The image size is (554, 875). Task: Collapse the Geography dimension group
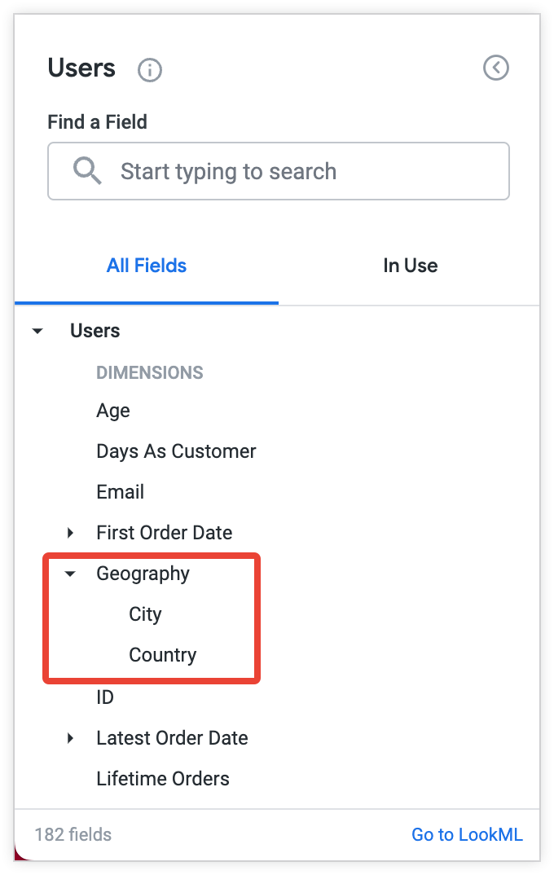pos(69,574)
